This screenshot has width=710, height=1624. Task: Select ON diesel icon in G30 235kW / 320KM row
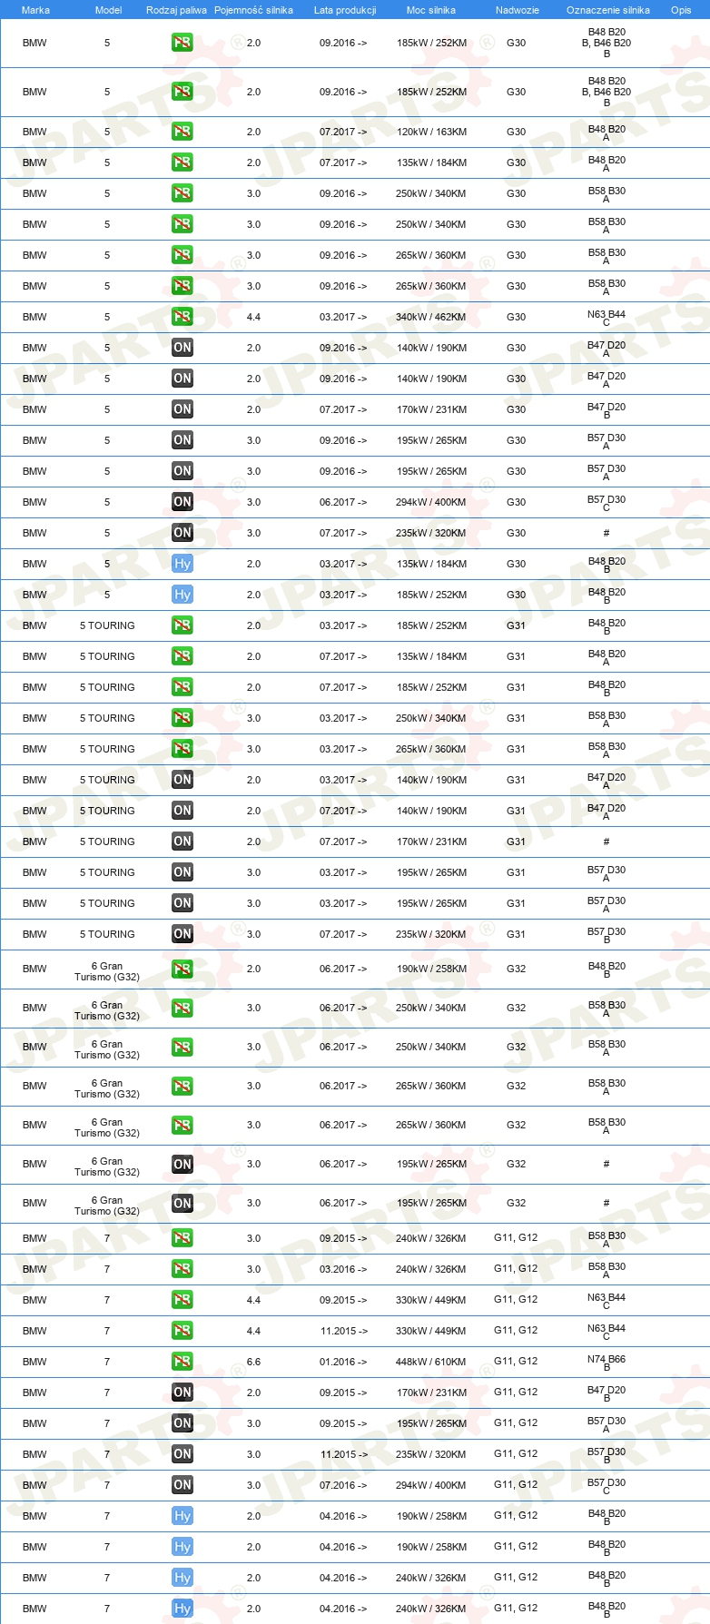pos(182,533)
